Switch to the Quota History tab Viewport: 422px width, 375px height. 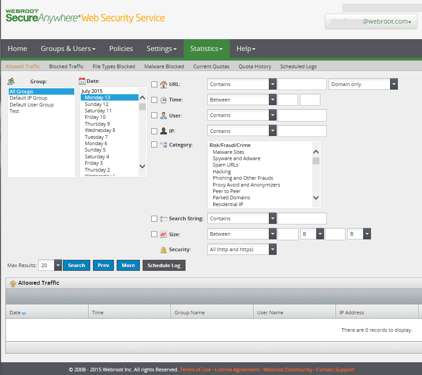255,66
